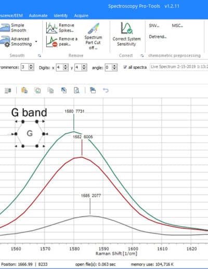Click the copy pages chart toolbar icon

50,90
